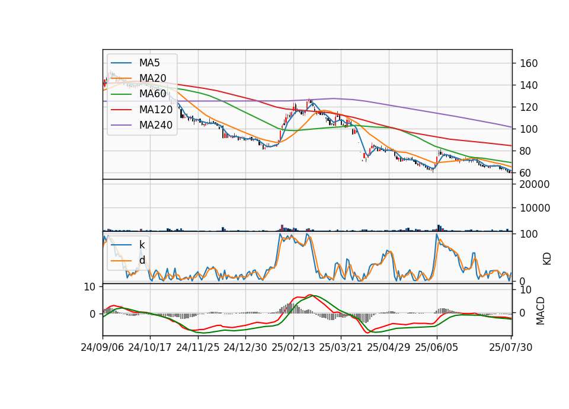The image size is (569, 409).
Task: Click the red MA120 legend line sample
Action: tap(121, 110)
